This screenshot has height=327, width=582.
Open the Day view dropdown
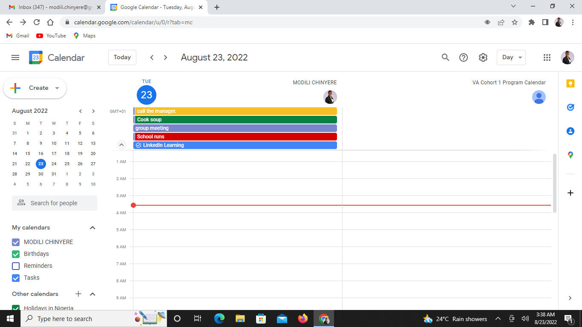(511, 57)
